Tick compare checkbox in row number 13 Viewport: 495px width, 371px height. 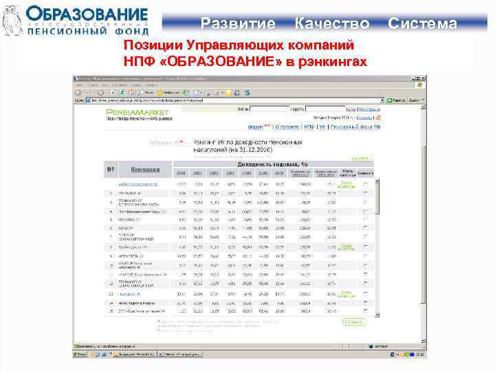point(365,294)
